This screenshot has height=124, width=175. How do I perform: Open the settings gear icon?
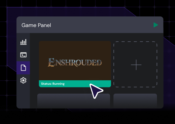point(23,80)
